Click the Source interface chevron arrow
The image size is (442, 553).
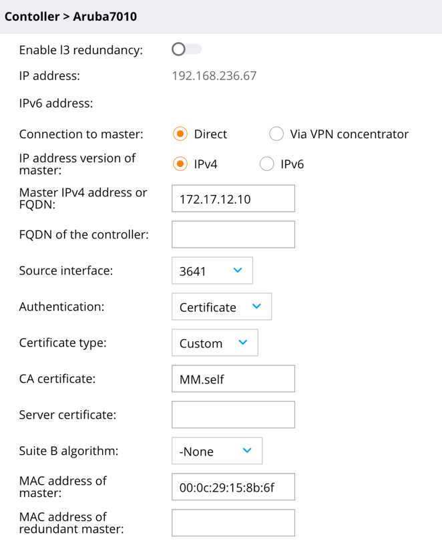(238, 270)
